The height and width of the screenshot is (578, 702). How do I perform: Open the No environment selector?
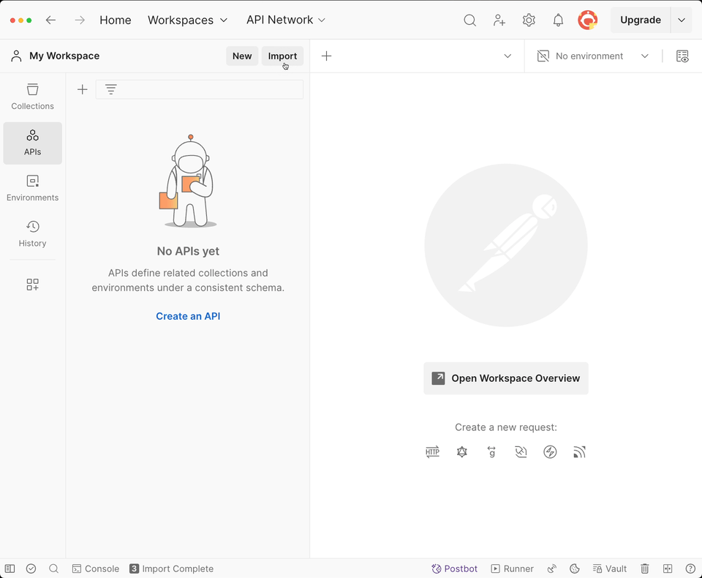[592, 56]
